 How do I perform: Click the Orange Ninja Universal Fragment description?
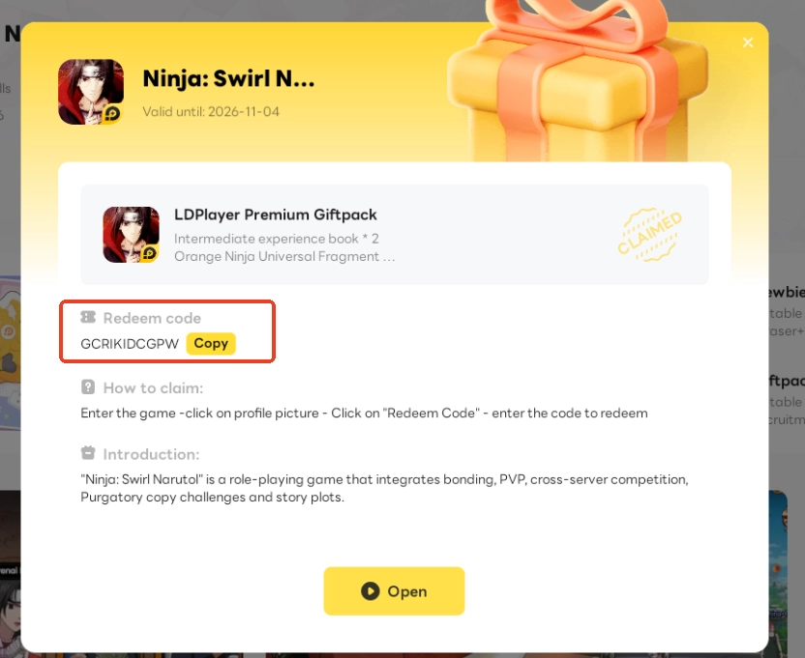coord(284,256)
